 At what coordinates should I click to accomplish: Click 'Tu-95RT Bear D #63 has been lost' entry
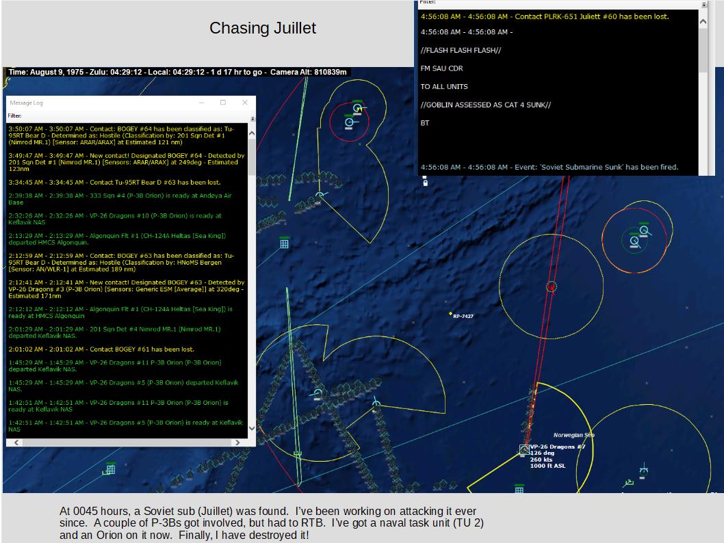[114, 182]
